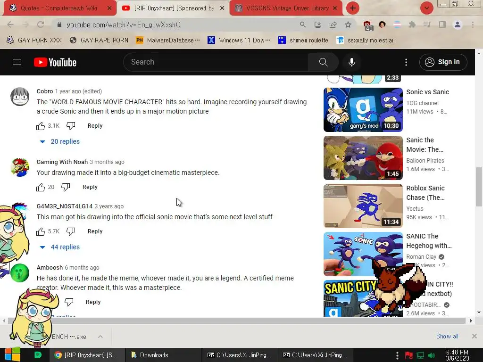
Task: Switch to Quotes - Computernewb Wiki tab
Action: pyautogui.click(x=58, y=8)
